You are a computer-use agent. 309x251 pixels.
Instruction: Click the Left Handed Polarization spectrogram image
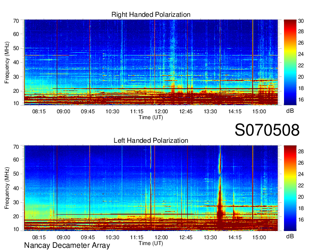click(x=151, y=188)
